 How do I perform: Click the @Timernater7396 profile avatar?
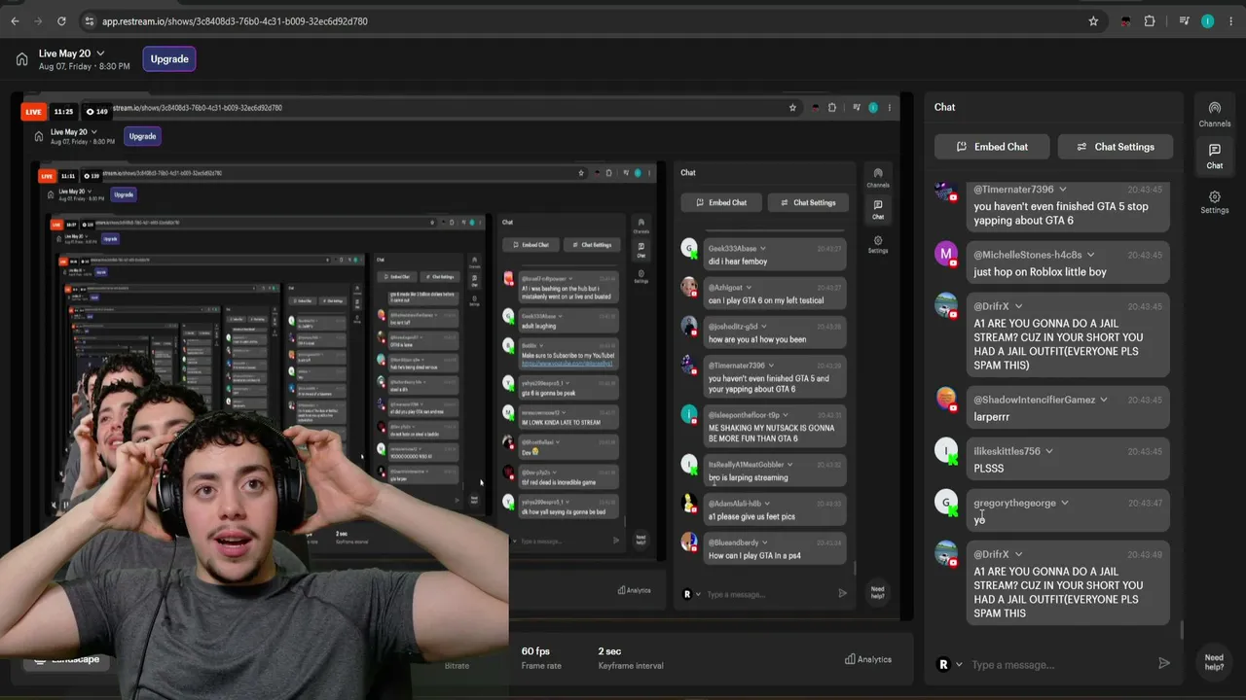point(946,192)
